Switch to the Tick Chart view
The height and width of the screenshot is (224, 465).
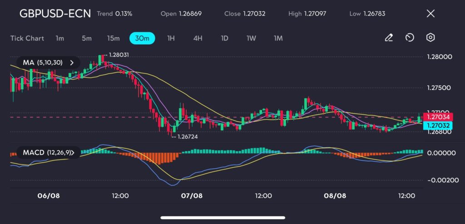[x=27, y=38]
